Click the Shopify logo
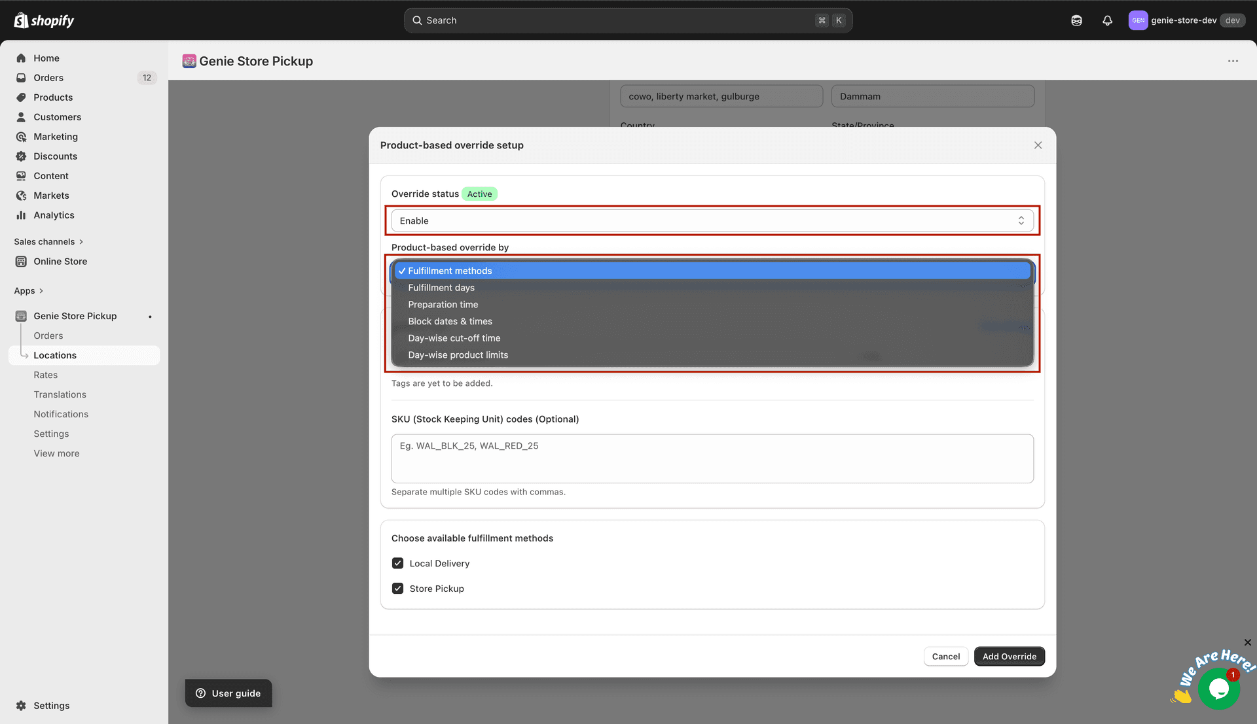The width and height of the screenshot is (1257, 724). 44,20
